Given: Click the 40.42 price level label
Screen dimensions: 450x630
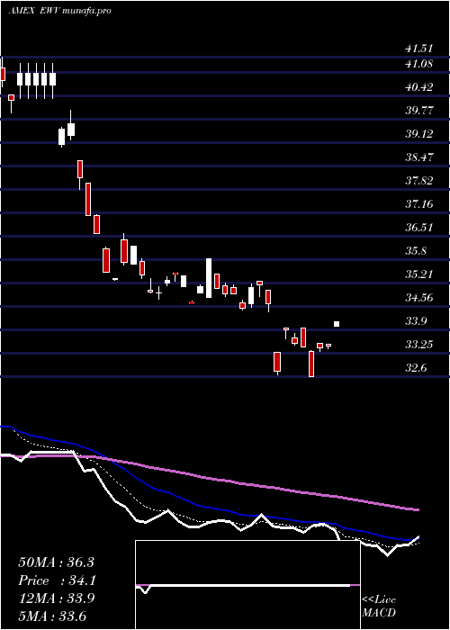Looking at the screenshot, I should pyautogui.click(x=419, y=86).
